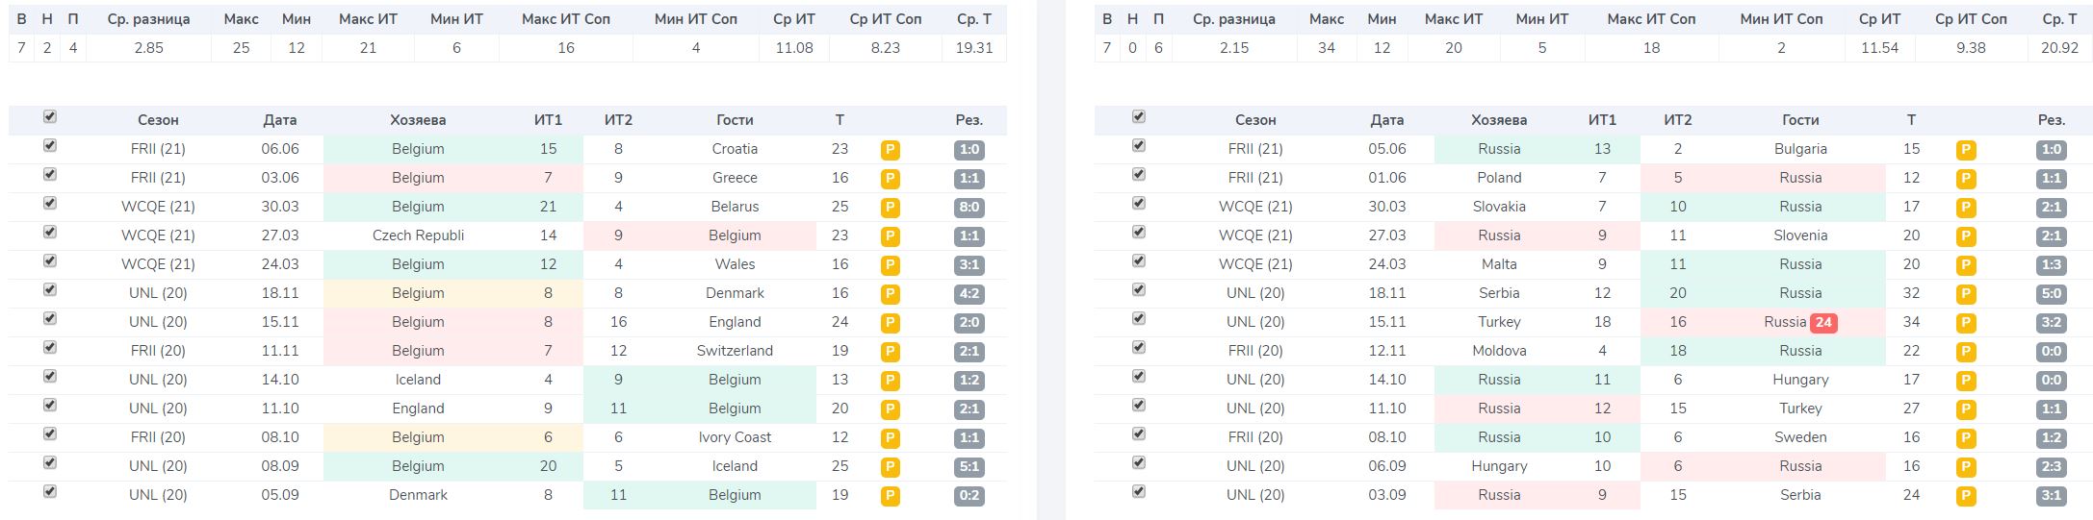Sort Russia table by Т column header

(1911, 120)
